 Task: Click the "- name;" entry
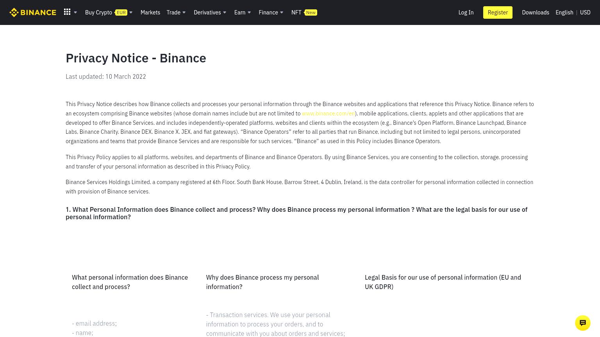pos(82,333)
